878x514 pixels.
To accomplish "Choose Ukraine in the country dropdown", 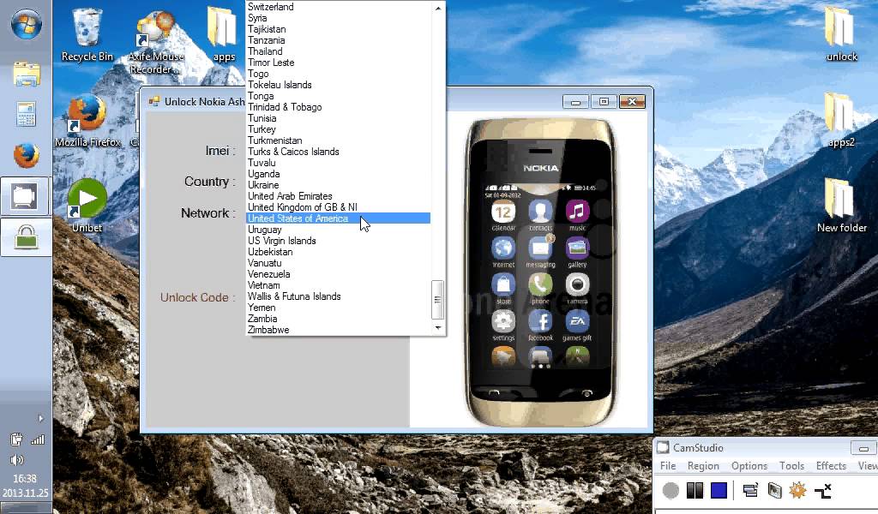I will coord(338,185).
